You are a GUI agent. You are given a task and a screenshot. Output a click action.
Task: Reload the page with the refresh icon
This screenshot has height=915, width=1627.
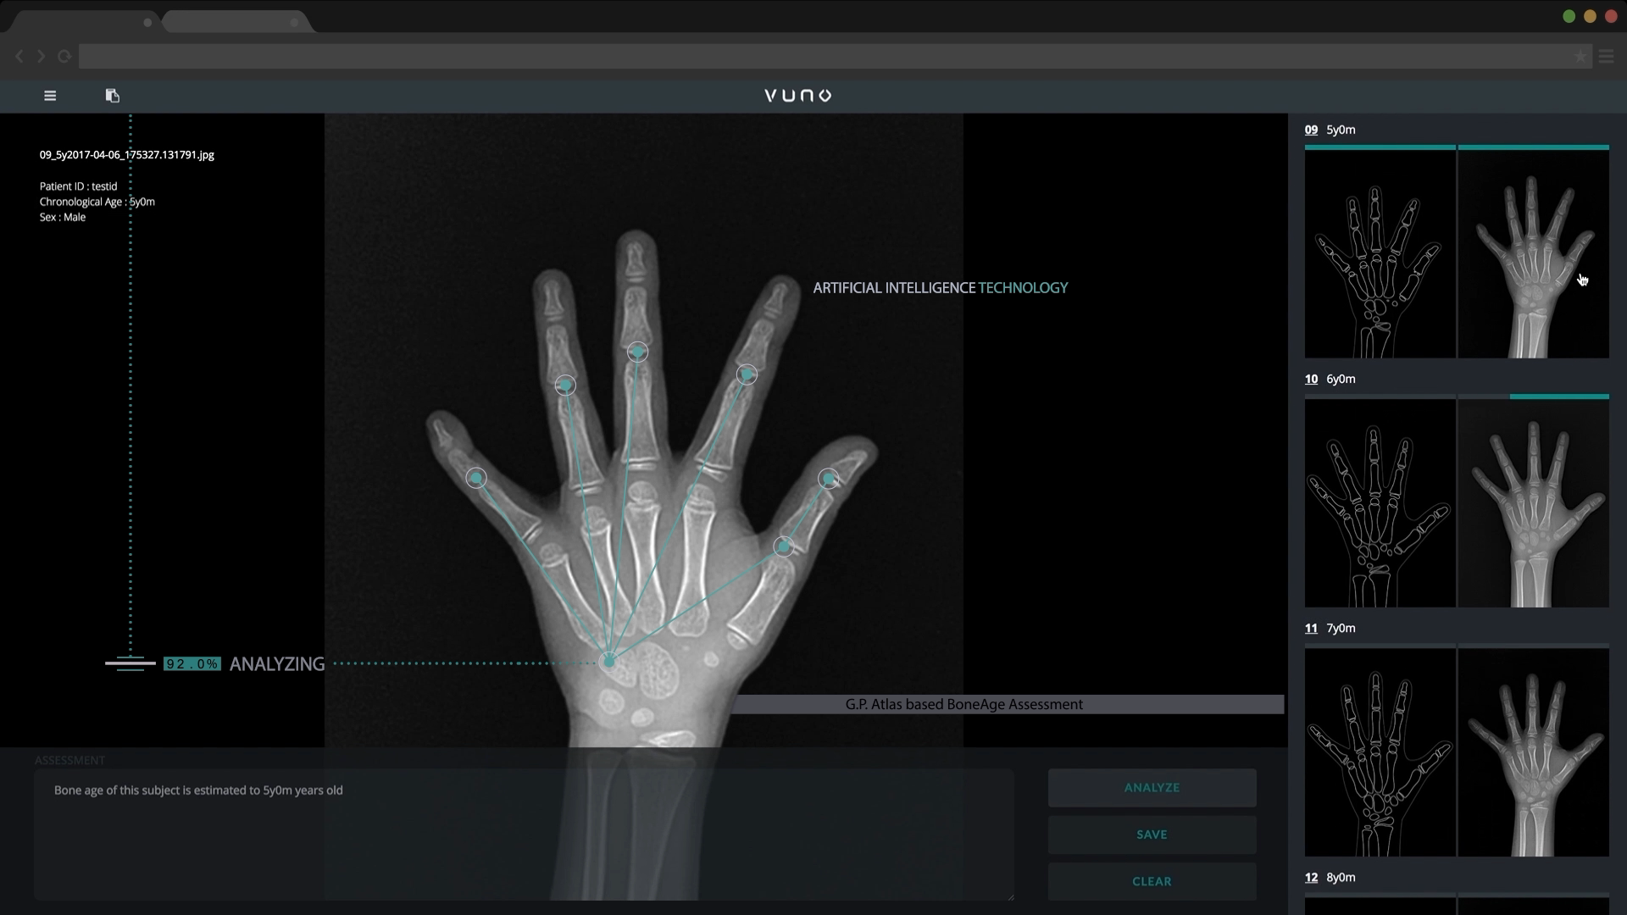[x=64, y=56]
